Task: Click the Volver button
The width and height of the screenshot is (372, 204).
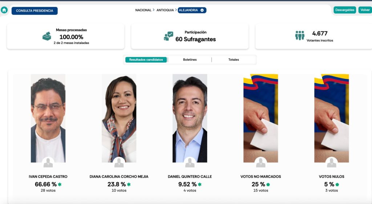Action: tap(365, 10)
